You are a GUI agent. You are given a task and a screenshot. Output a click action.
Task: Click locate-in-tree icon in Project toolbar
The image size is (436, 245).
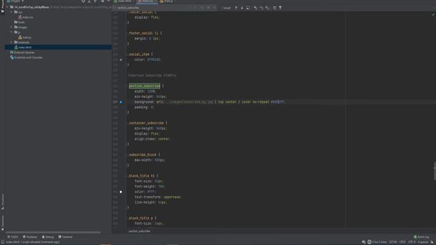(83, 1)
